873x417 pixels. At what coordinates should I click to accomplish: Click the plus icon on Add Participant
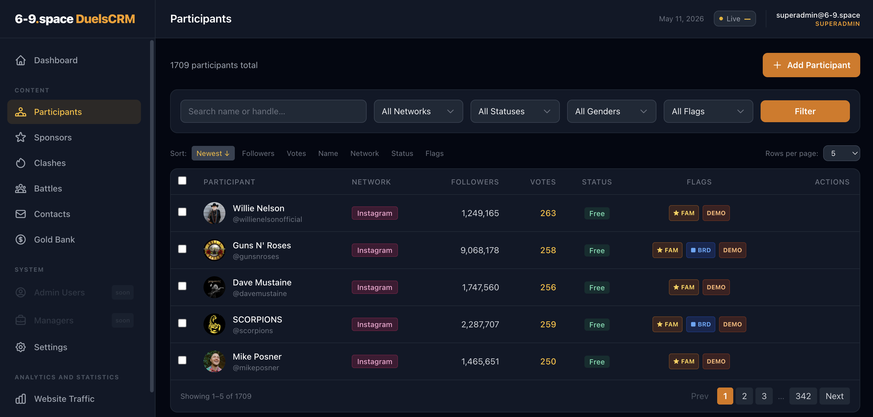click(777, 65)
